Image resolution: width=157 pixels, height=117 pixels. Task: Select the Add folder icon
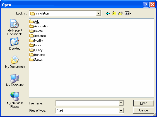pos(32,21)
